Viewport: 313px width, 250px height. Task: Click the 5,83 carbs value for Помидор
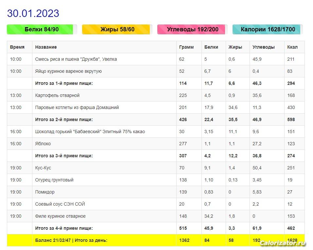[257, 192]
